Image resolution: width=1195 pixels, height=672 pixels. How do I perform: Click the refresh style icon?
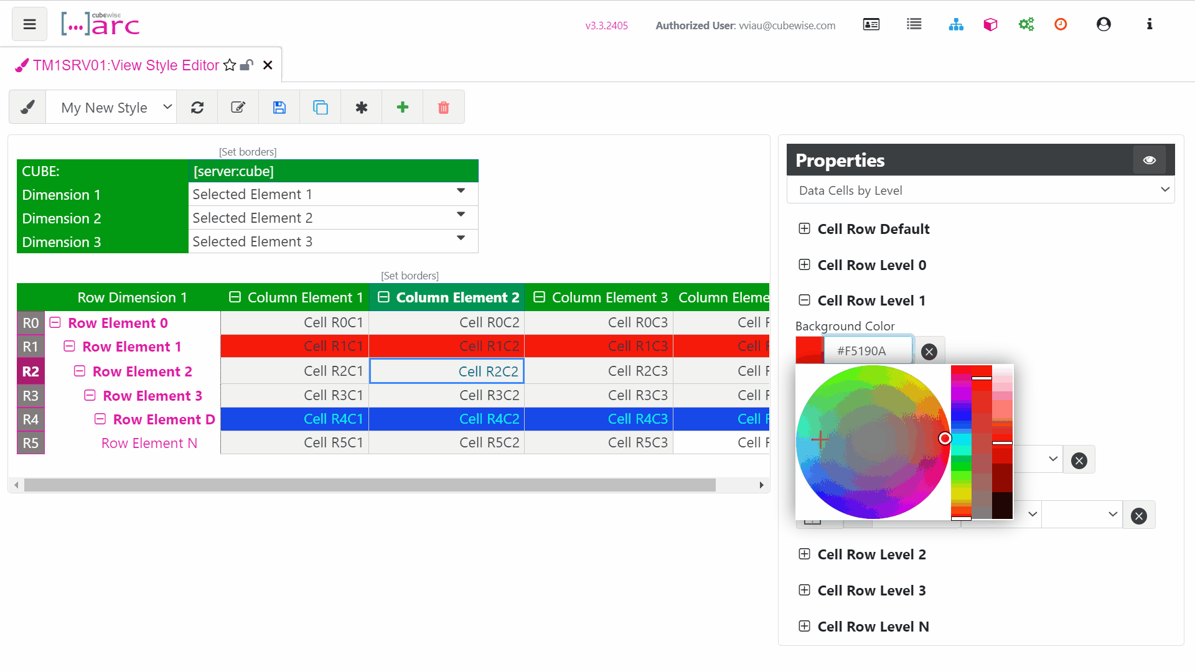click(x=197, y=108)
